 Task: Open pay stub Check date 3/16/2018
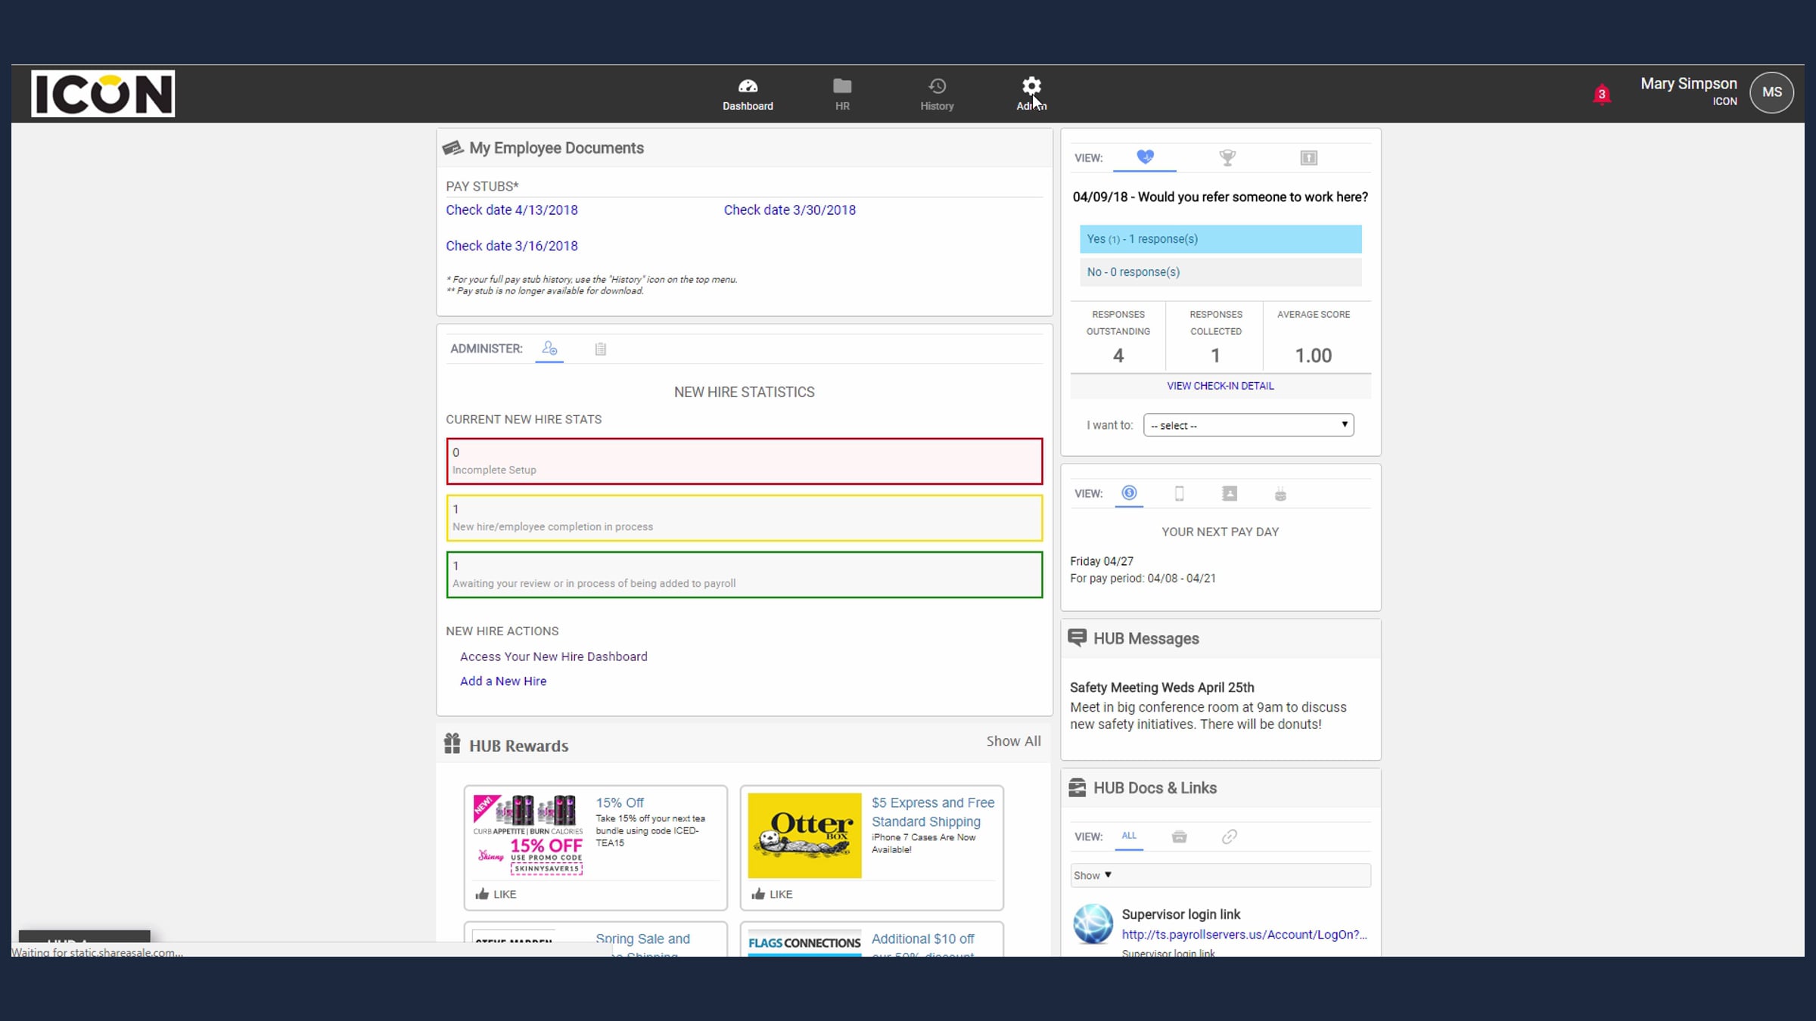[x=512, y=246]
